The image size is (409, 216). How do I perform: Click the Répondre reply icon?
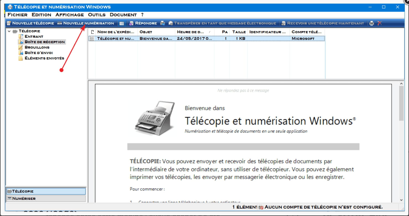click(x=132, y=23)
